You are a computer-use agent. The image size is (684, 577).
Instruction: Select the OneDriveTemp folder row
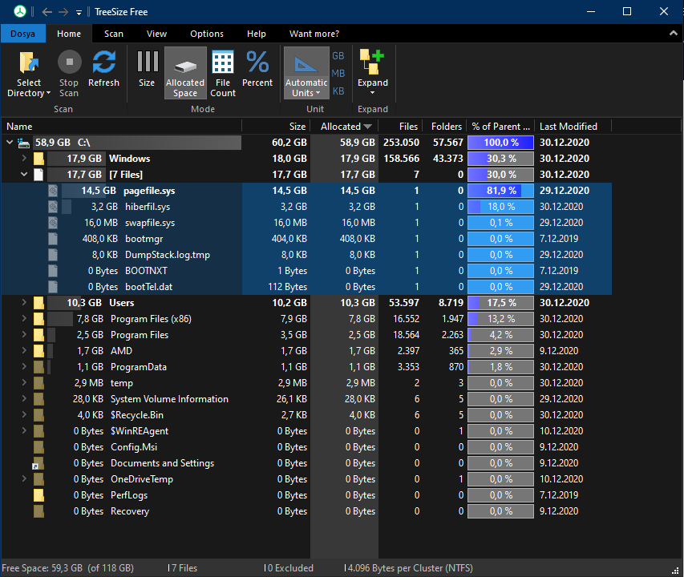pos(306,479)
